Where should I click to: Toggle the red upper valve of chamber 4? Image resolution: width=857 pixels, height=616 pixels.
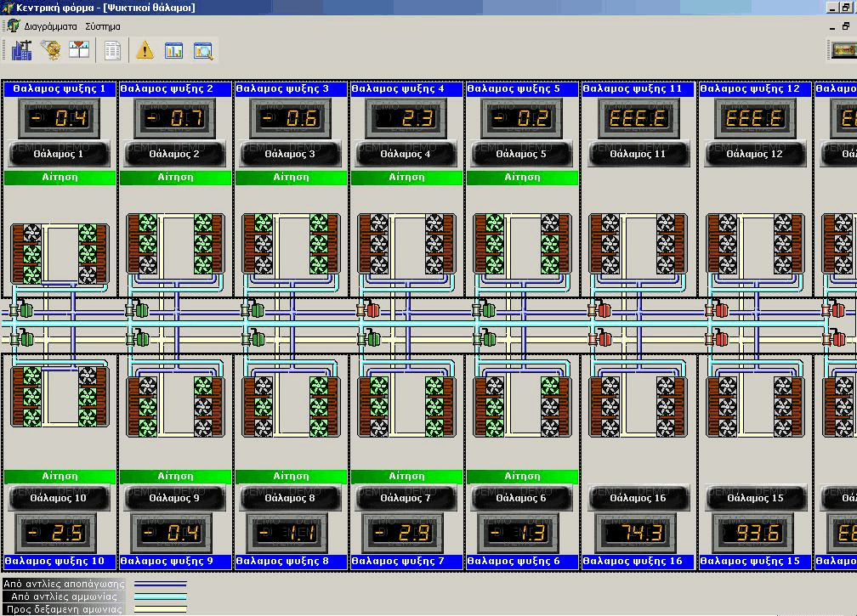tap(371, 311)
